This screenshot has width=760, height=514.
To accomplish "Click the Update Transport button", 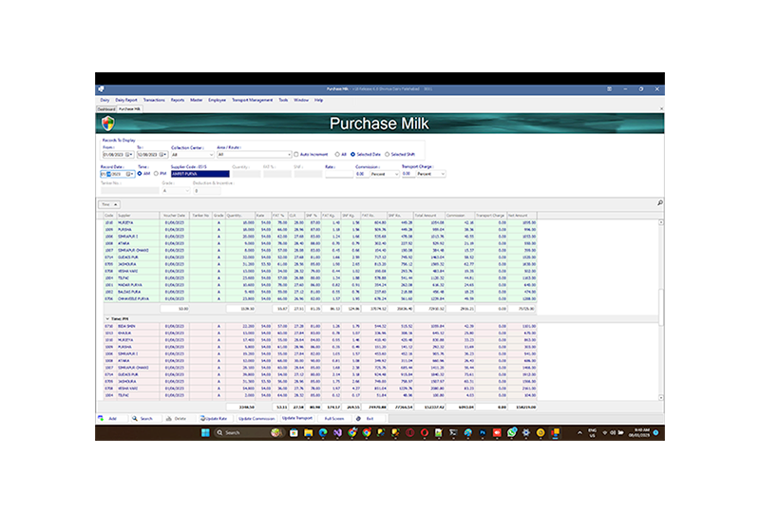I will point(296,418).
